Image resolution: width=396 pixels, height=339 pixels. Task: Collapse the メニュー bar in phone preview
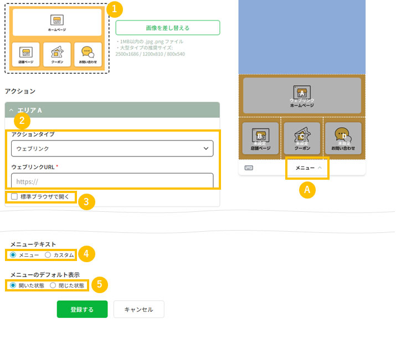click(x=308, y=168)
